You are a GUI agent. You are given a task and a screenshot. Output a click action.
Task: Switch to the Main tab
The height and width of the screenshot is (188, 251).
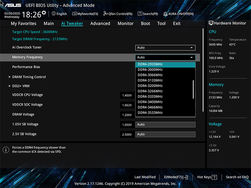tap(49, 24)
